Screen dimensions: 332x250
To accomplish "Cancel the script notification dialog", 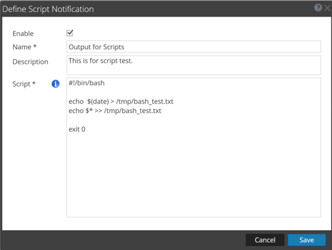I will click(265, 240).
